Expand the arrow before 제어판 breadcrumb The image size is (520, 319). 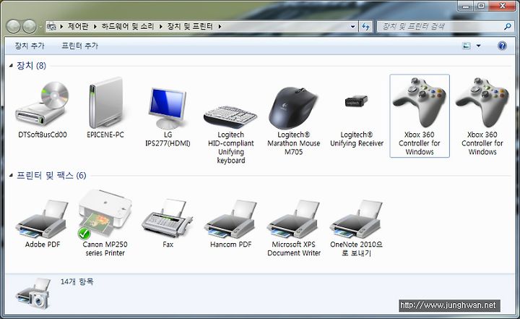point(61,26)
